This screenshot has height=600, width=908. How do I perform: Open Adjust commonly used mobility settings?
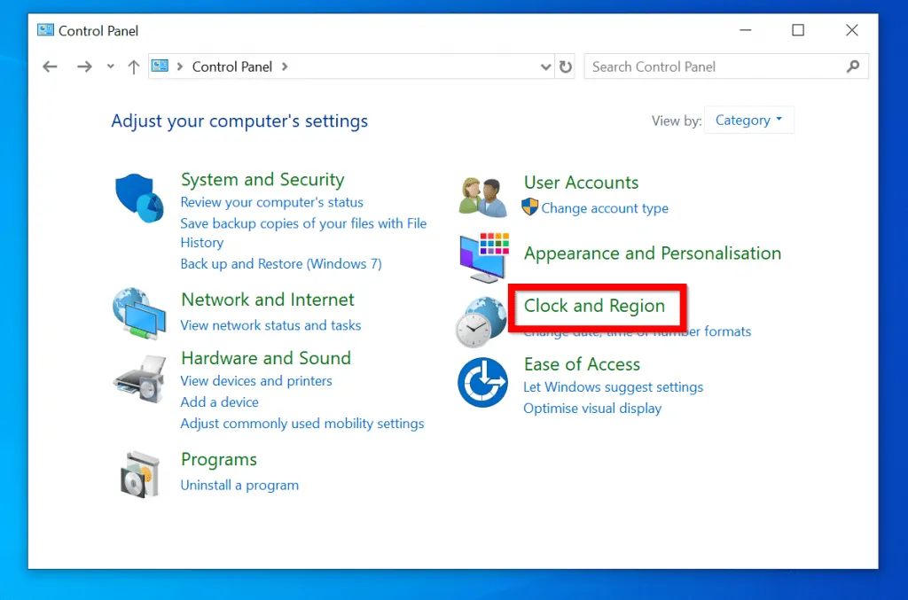tap(302, 424)
